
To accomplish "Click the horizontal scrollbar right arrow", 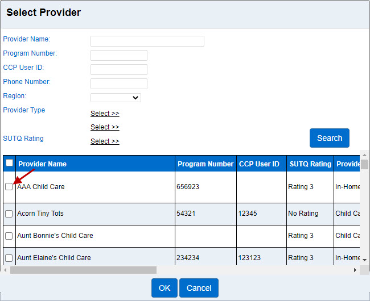I will coord(355,270).
